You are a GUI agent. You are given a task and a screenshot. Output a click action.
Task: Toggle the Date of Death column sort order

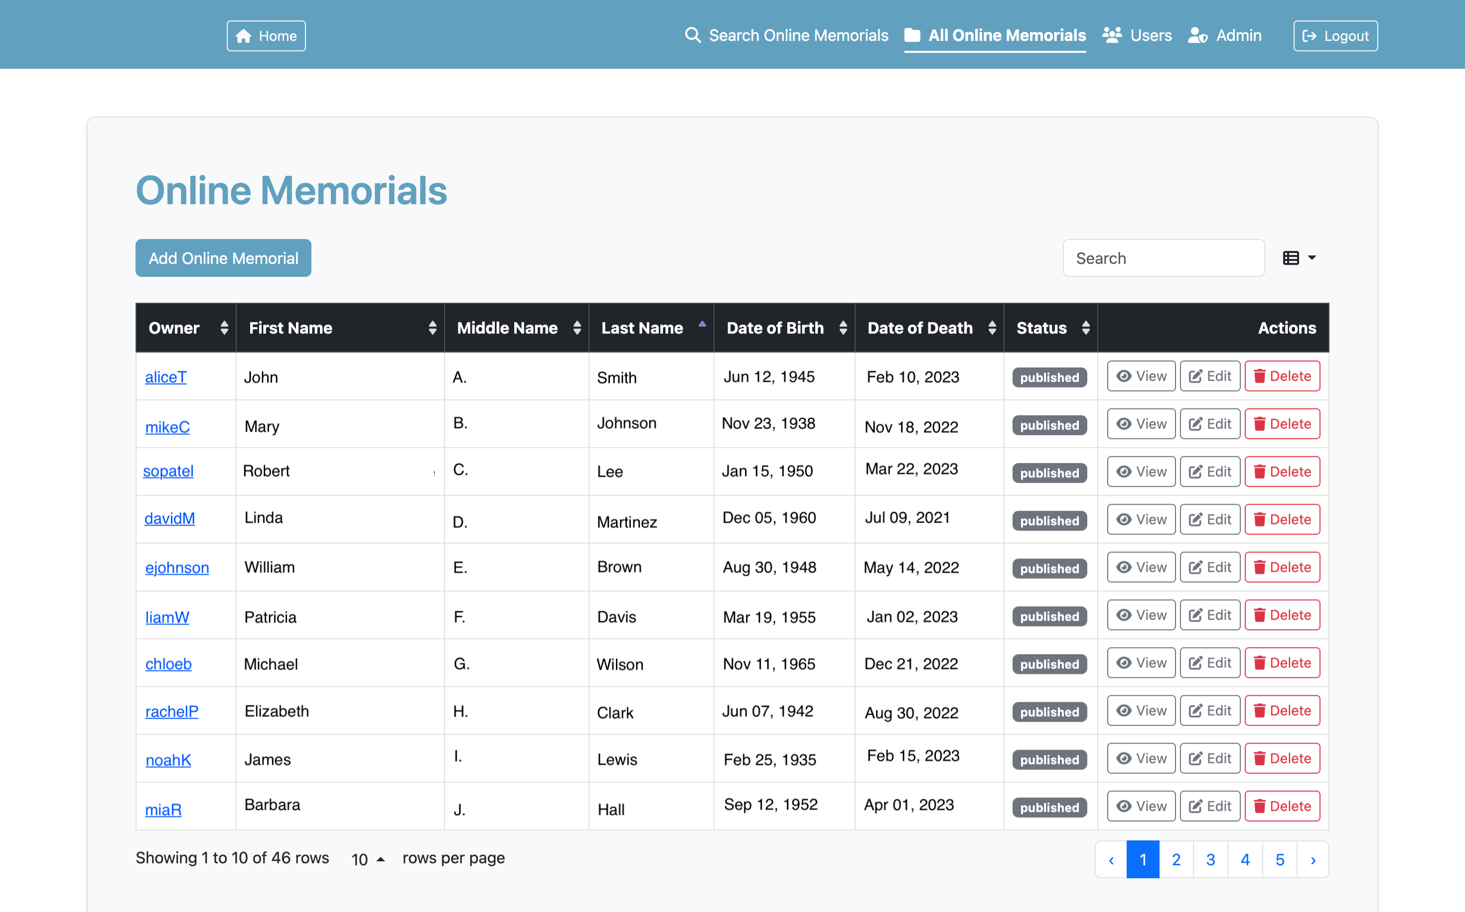[993, 328]
